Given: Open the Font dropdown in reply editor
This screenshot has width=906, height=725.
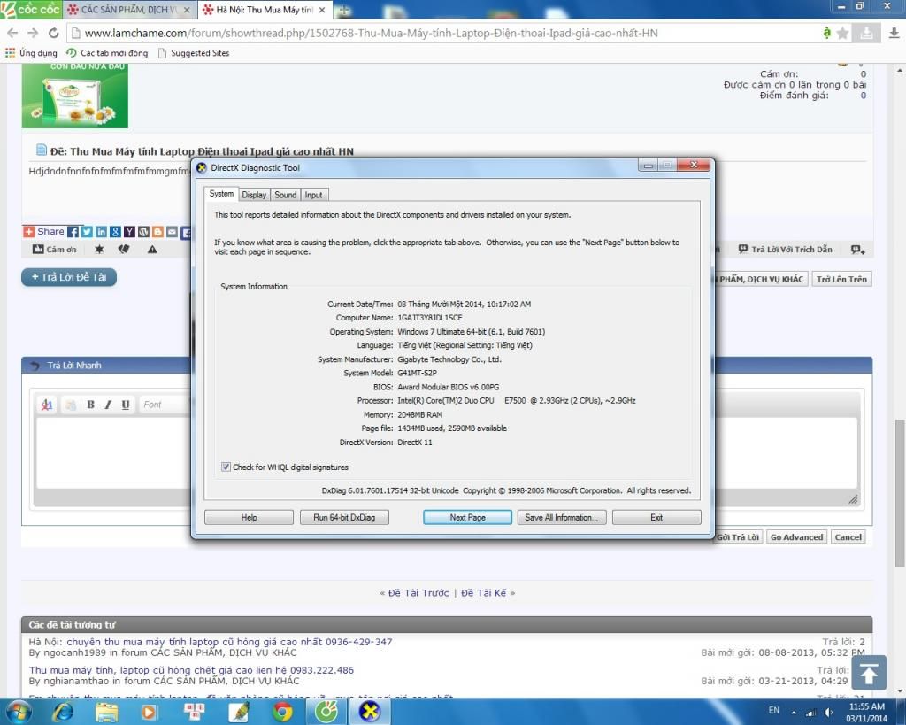Looking at the screenshot, I should tap(164, 405).
